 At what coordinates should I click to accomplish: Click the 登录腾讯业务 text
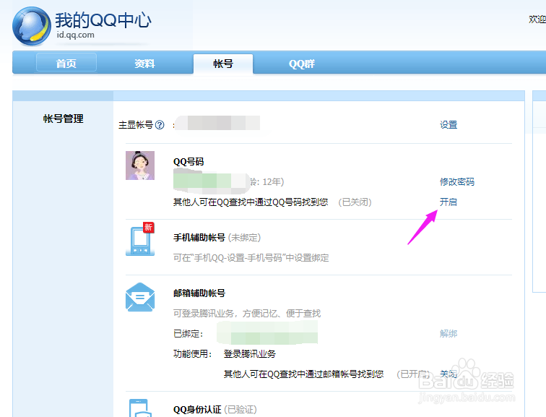point(250,354)
